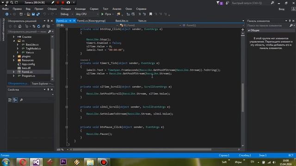Image resolution: width=296 pixels, height=166 pixels.
Task: Click the Home icon in Solution Explorer
Action: pyautogui.click(x=20, y=26)
